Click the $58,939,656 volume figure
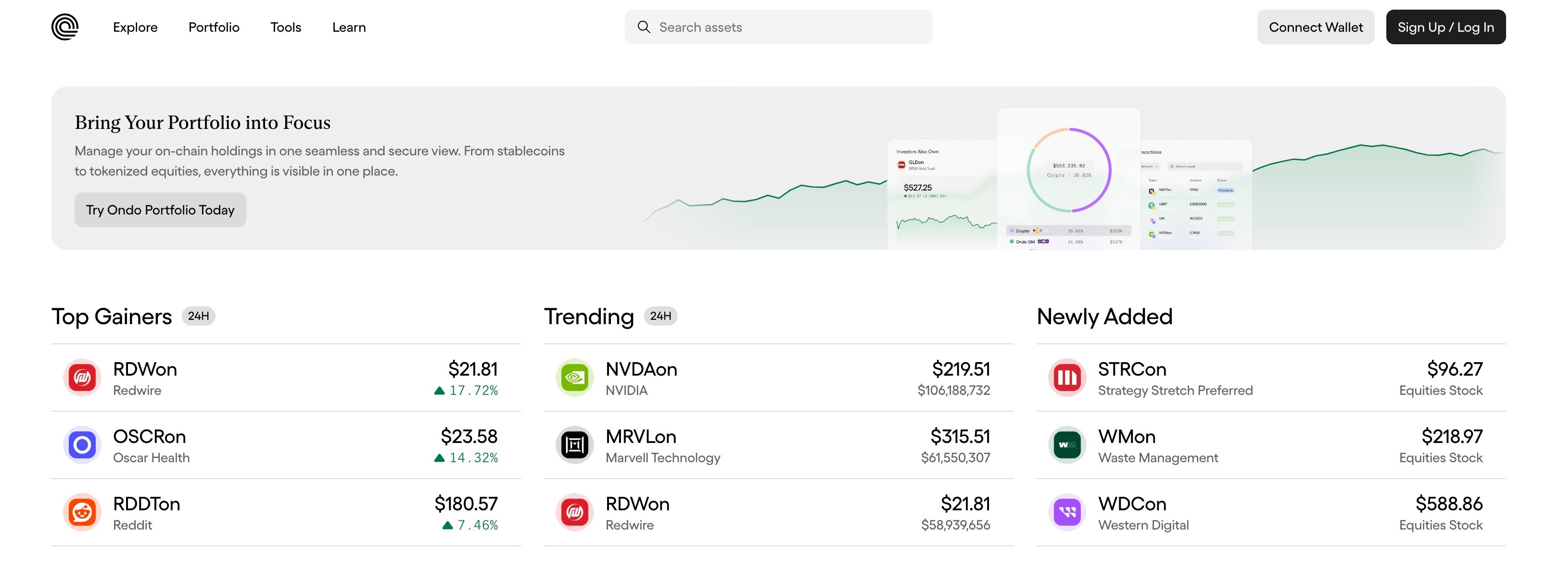The image size is (1546, 581). (955, 525)
